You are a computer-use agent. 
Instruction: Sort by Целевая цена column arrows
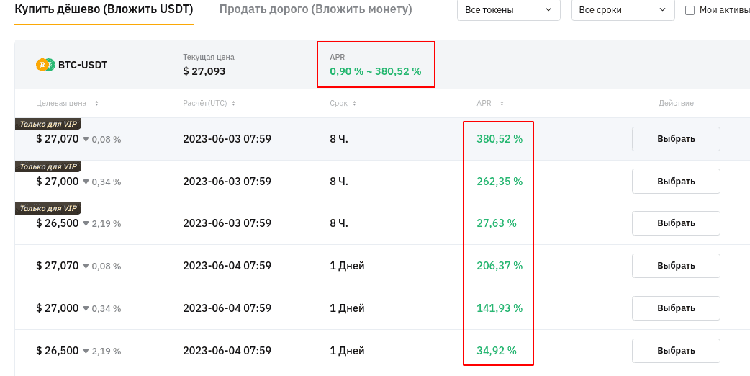(x=96, y=103)
